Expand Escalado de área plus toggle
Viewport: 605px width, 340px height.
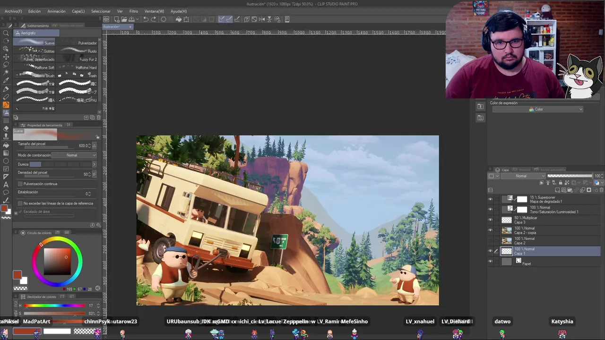tap(16, 213)
